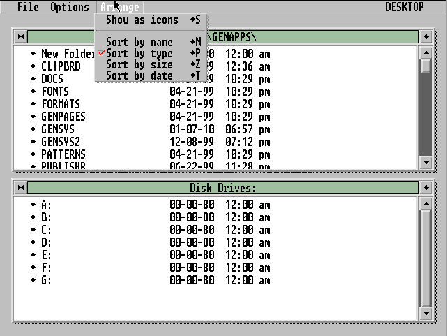This screenshot has width=447, height=336.
Task: Click scroll up arrow in Disk Drives window
Action: [x=426, y=203]
